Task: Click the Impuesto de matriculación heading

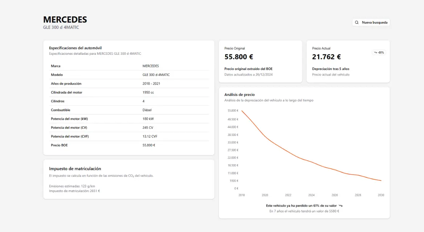Action: 75,169
